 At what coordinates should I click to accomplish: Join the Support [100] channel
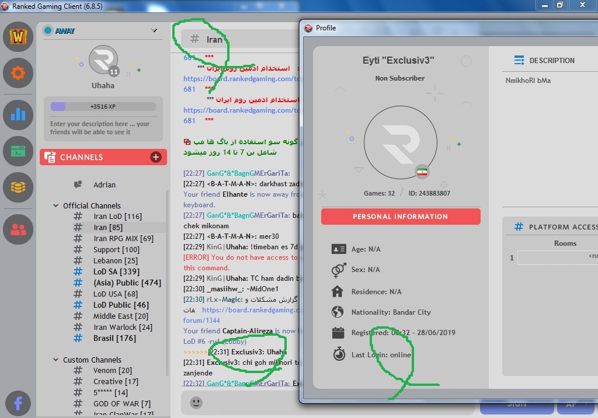[x=116, y=249]
